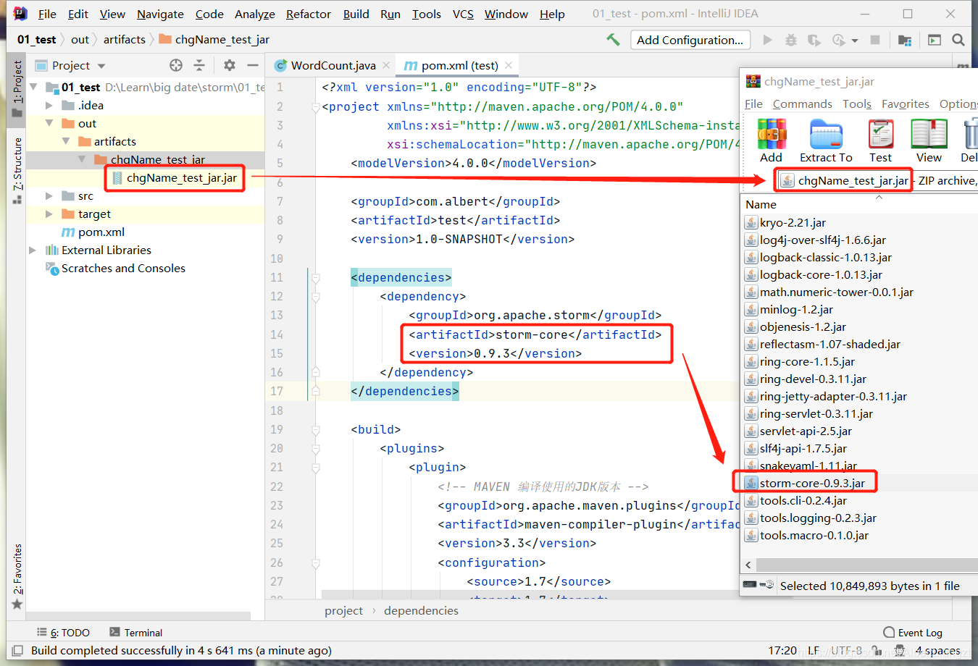Click the Debug bug icon
978x666 pixels.
pyautogui.click(x=791, y=40)
